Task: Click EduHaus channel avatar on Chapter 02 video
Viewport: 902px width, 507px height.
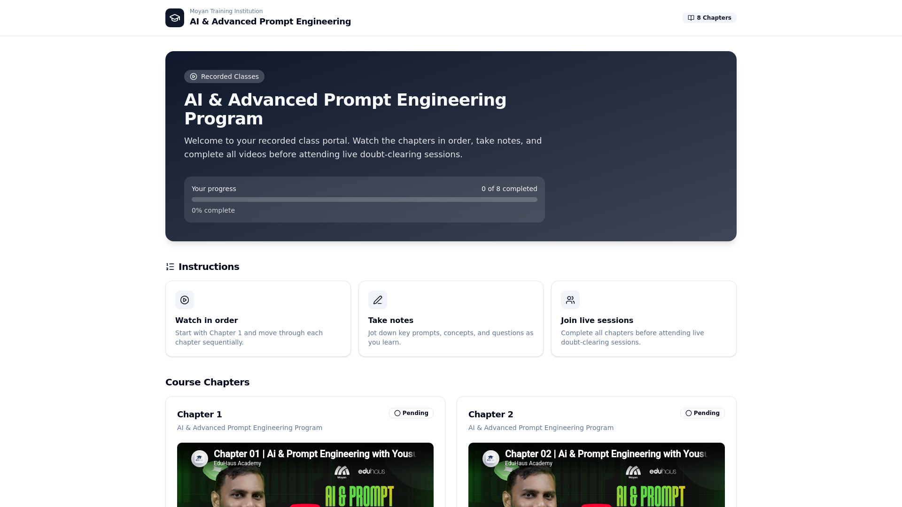Action: click(491, 458)
